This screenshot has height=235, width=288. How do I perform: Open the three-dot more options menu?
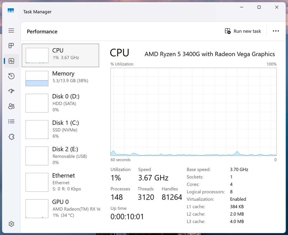pos(276,31)
